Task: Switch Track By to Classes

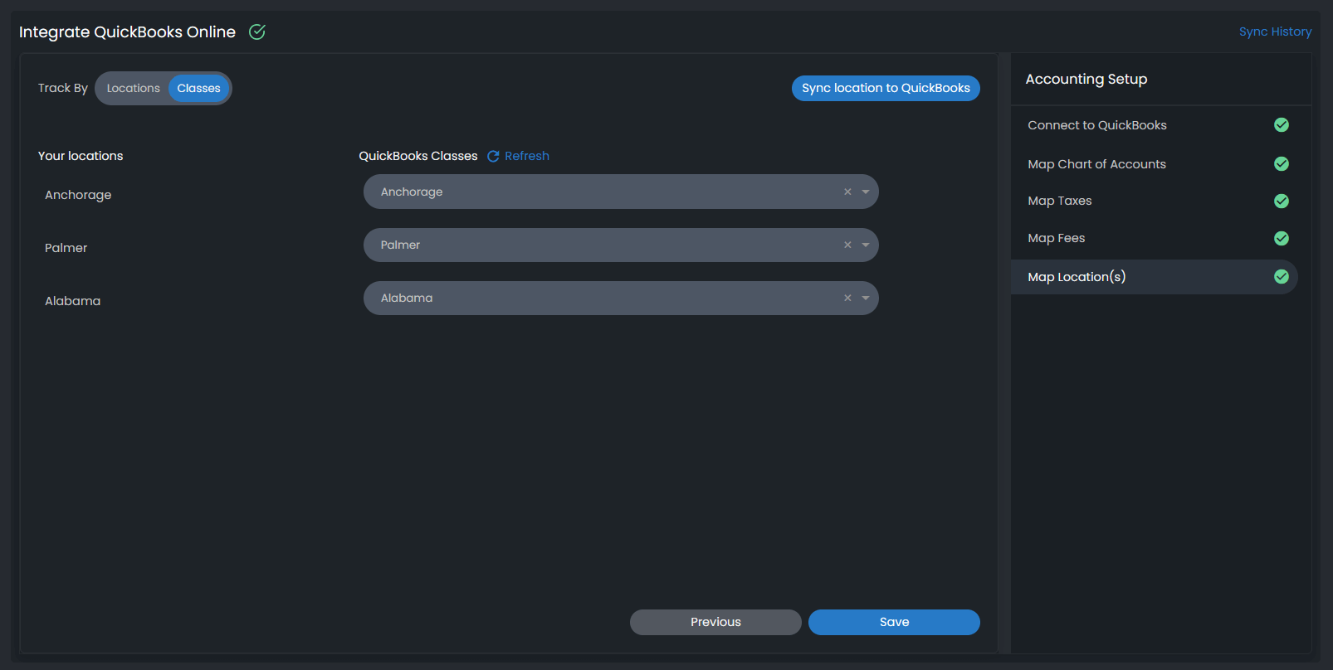Action: [198, 88]
